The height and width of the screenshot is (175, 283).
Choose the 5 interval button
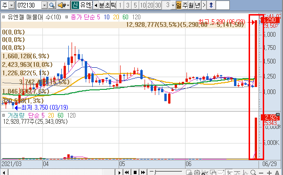pyautogui.click(x=135, y=5)
